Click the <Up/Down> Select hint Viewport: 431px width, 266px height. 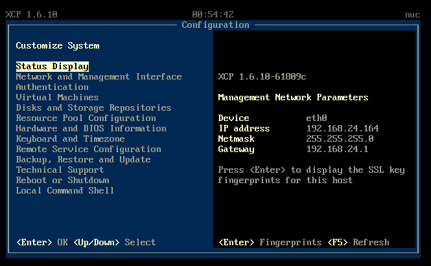(x=114, y=242)
